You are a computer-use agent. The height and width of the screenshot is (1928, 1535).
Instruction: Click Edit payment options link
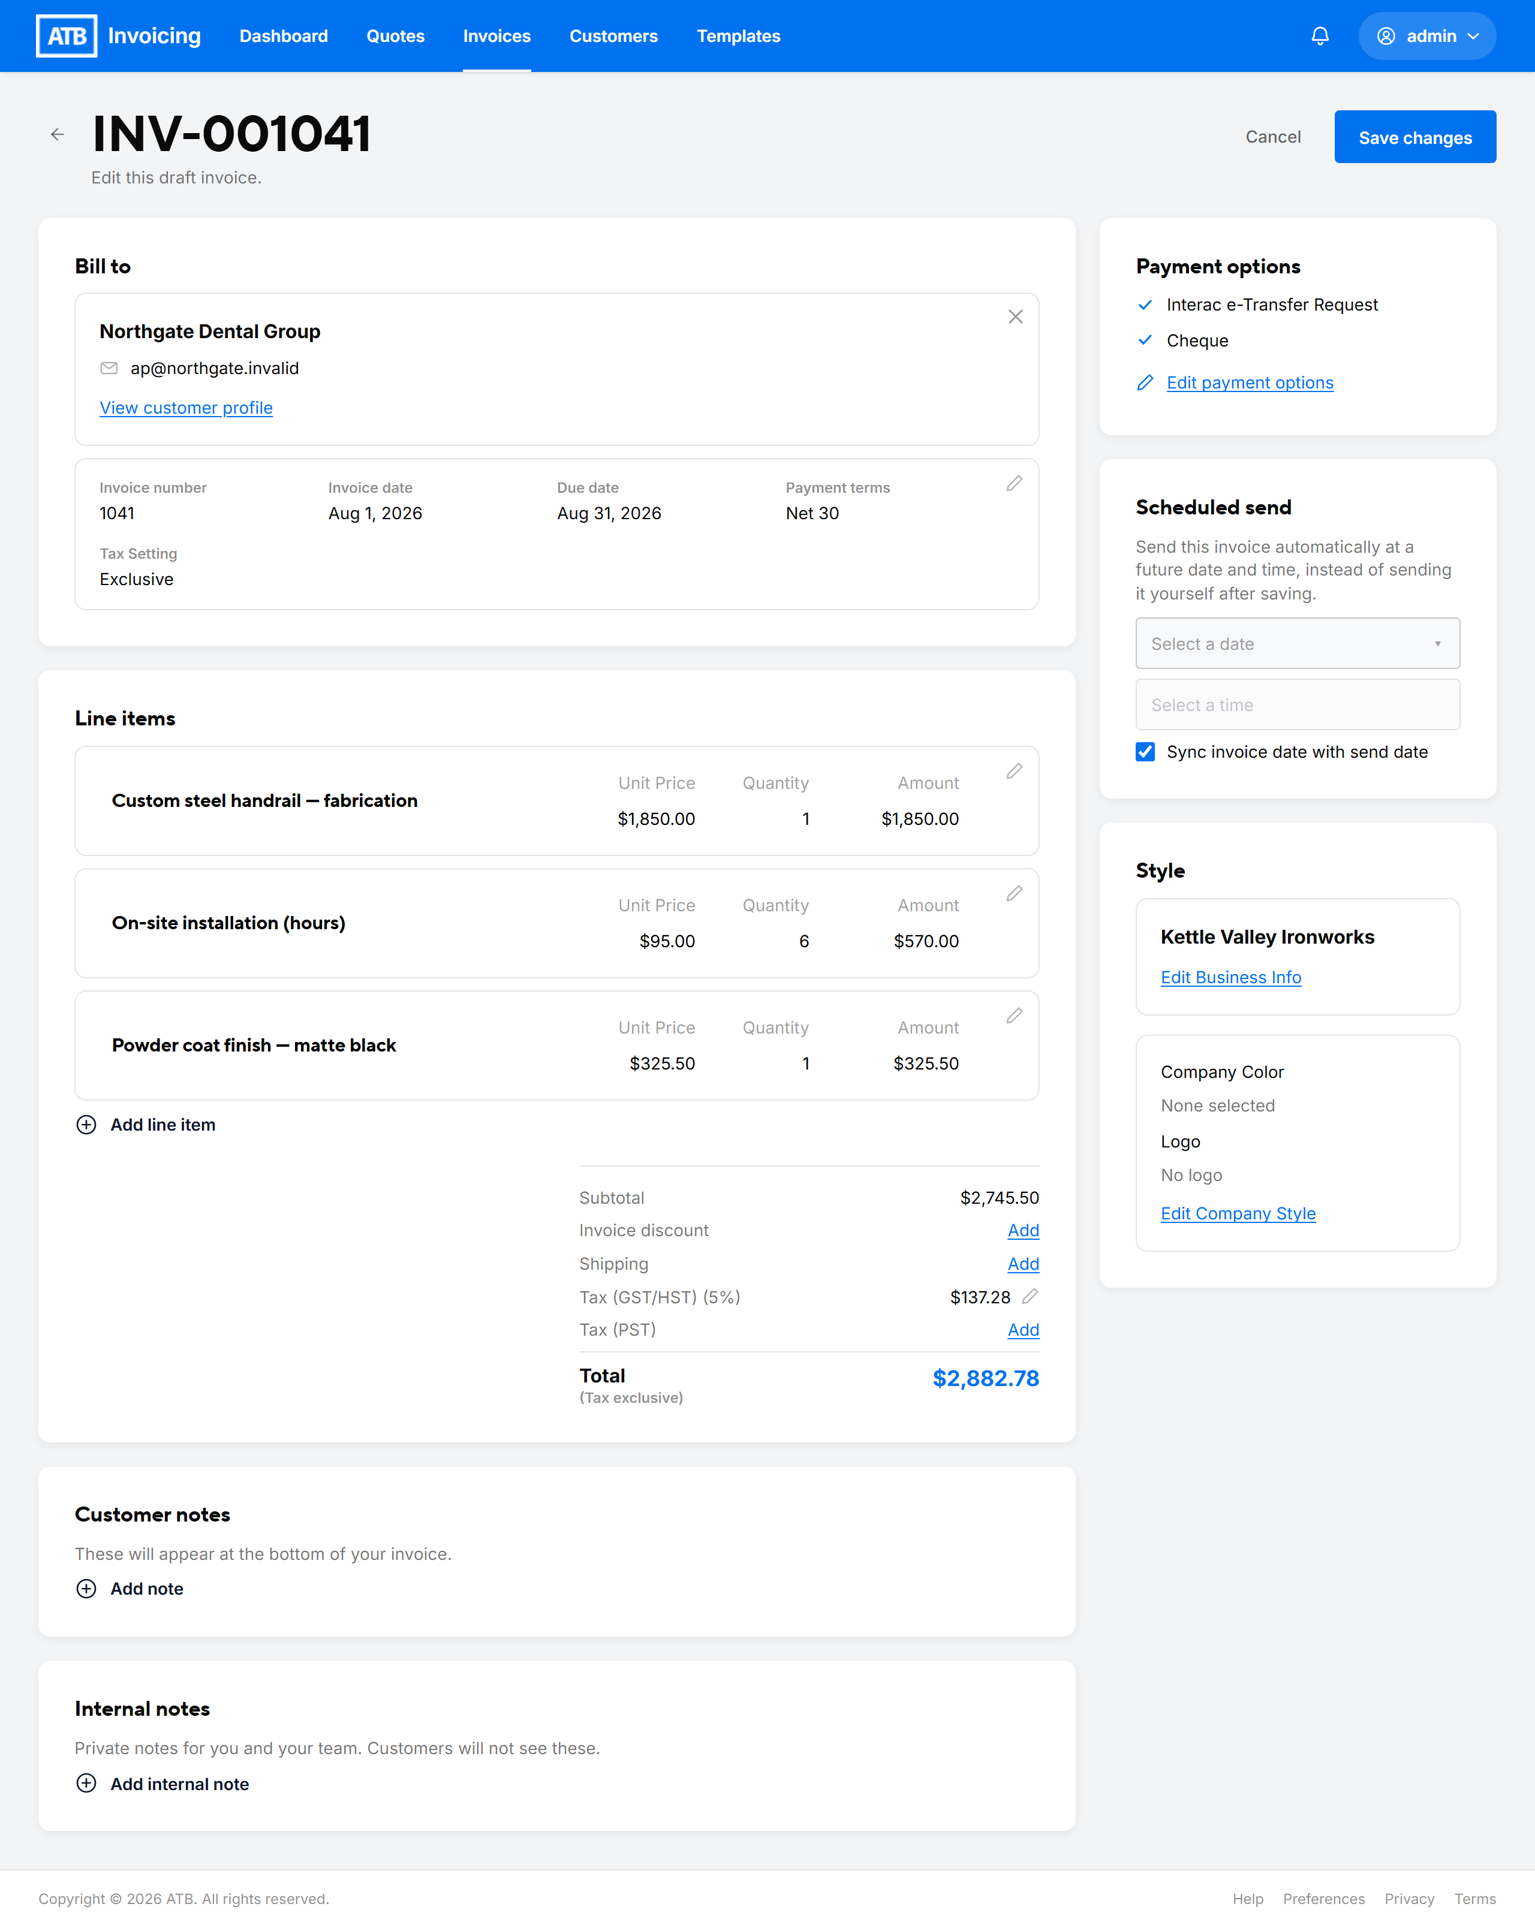click(1250, 382)
